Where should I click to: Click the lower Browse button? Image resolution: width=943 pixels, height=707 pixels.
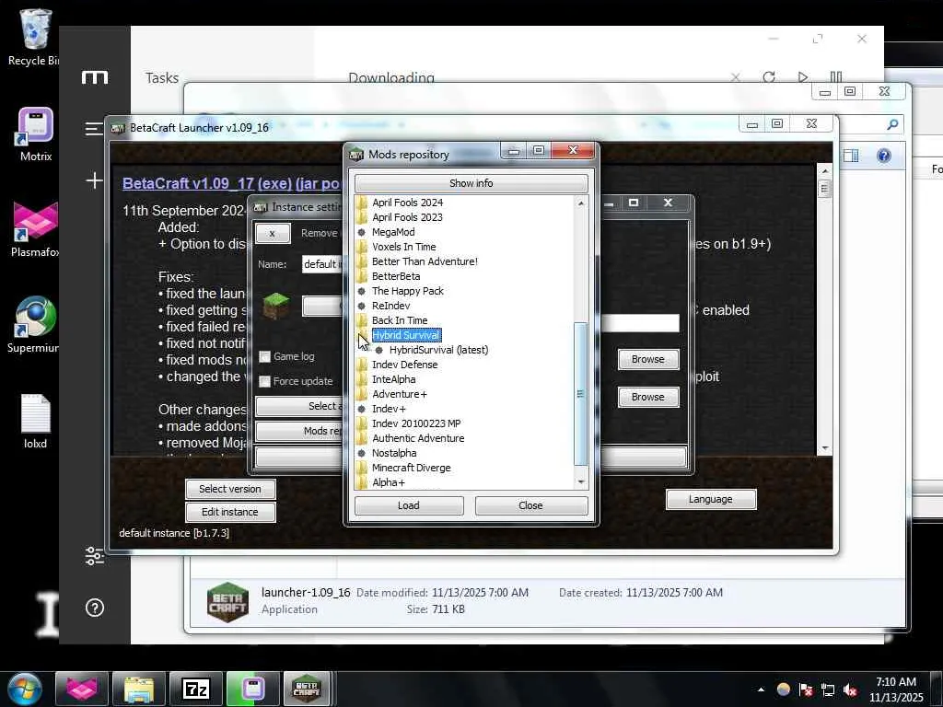pos(648,397)
